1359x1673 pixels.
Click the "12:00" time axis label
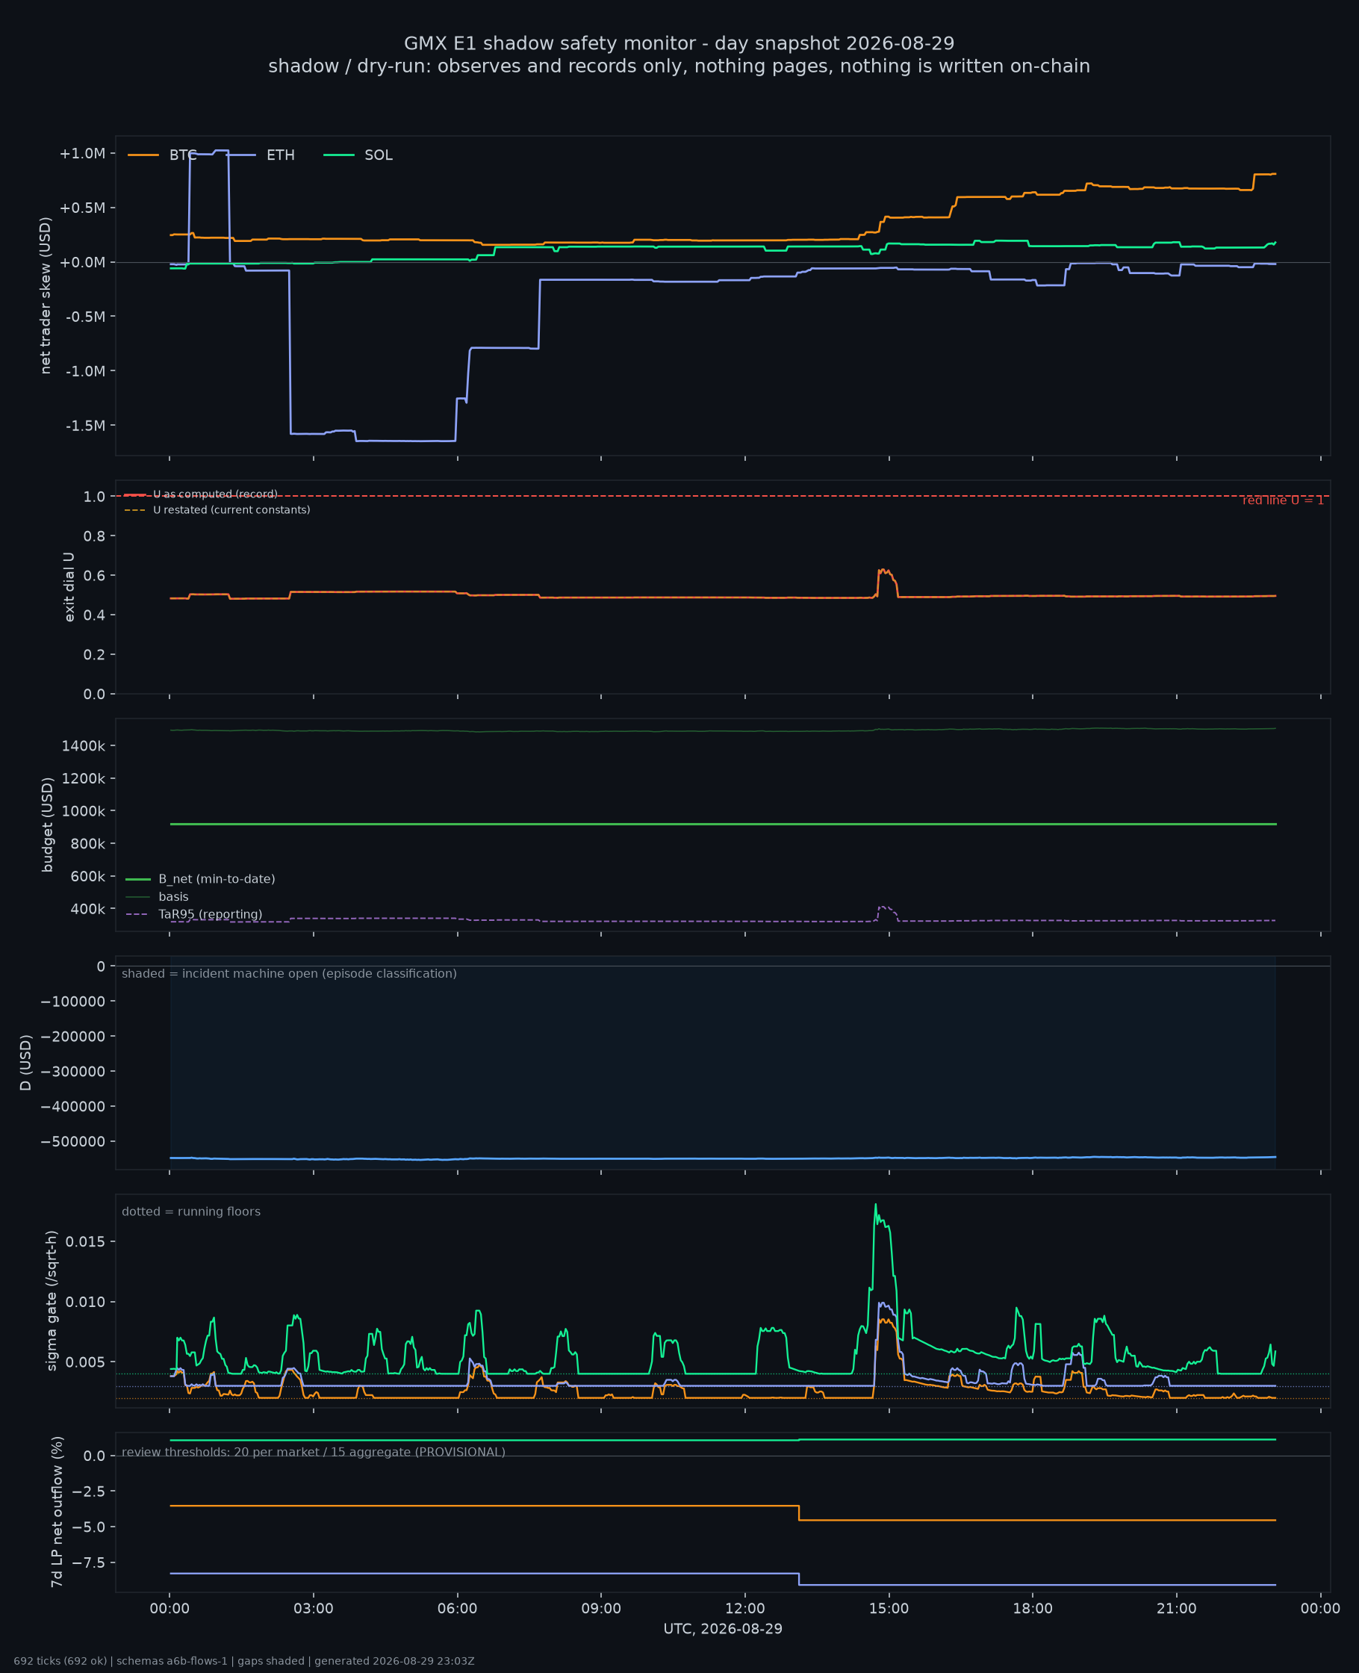click(x=744, y=1609)
